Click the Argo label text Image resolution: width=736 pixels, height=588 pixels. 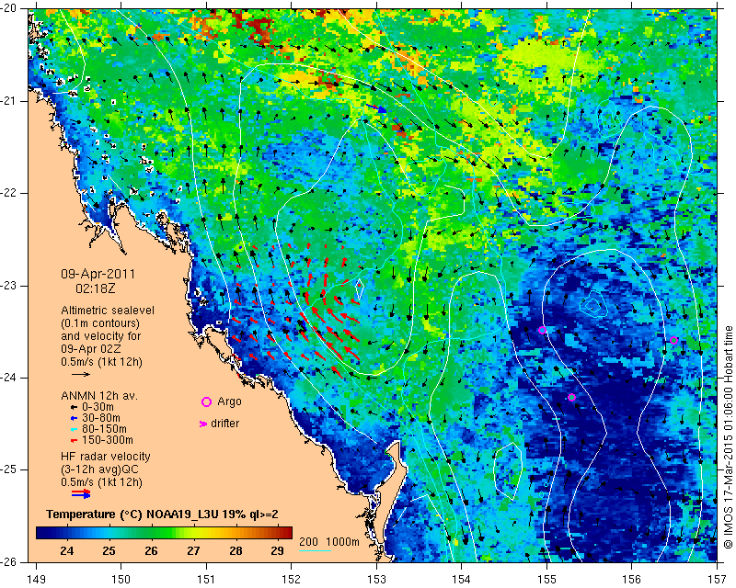229,401
